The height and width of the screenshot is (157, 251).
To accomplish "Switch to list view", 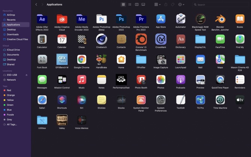I will click(130, 5).
